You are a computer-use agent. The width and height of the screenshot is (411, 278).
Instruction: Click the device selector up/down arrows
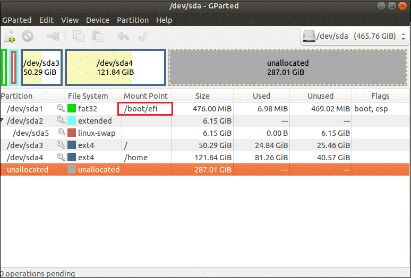403,36
